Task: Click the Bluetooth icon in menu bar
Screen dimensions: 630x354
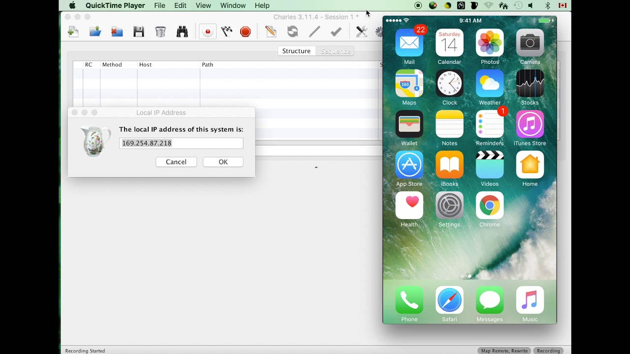Action: 547,5
